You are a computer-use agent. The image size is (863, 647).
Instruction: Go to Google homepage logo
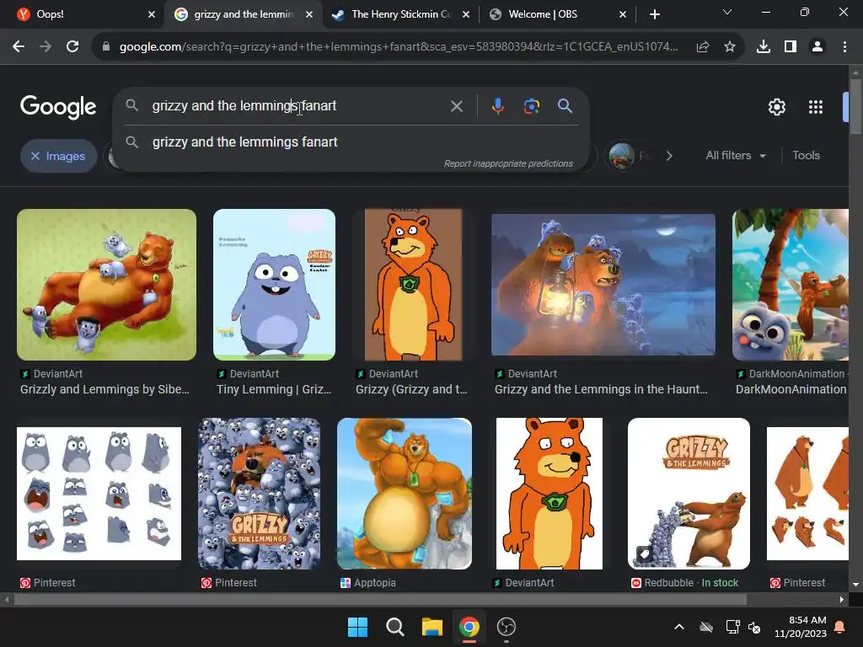58,107
